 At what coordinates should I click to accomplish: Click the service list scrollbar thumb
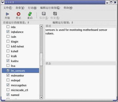click(41, 59)
